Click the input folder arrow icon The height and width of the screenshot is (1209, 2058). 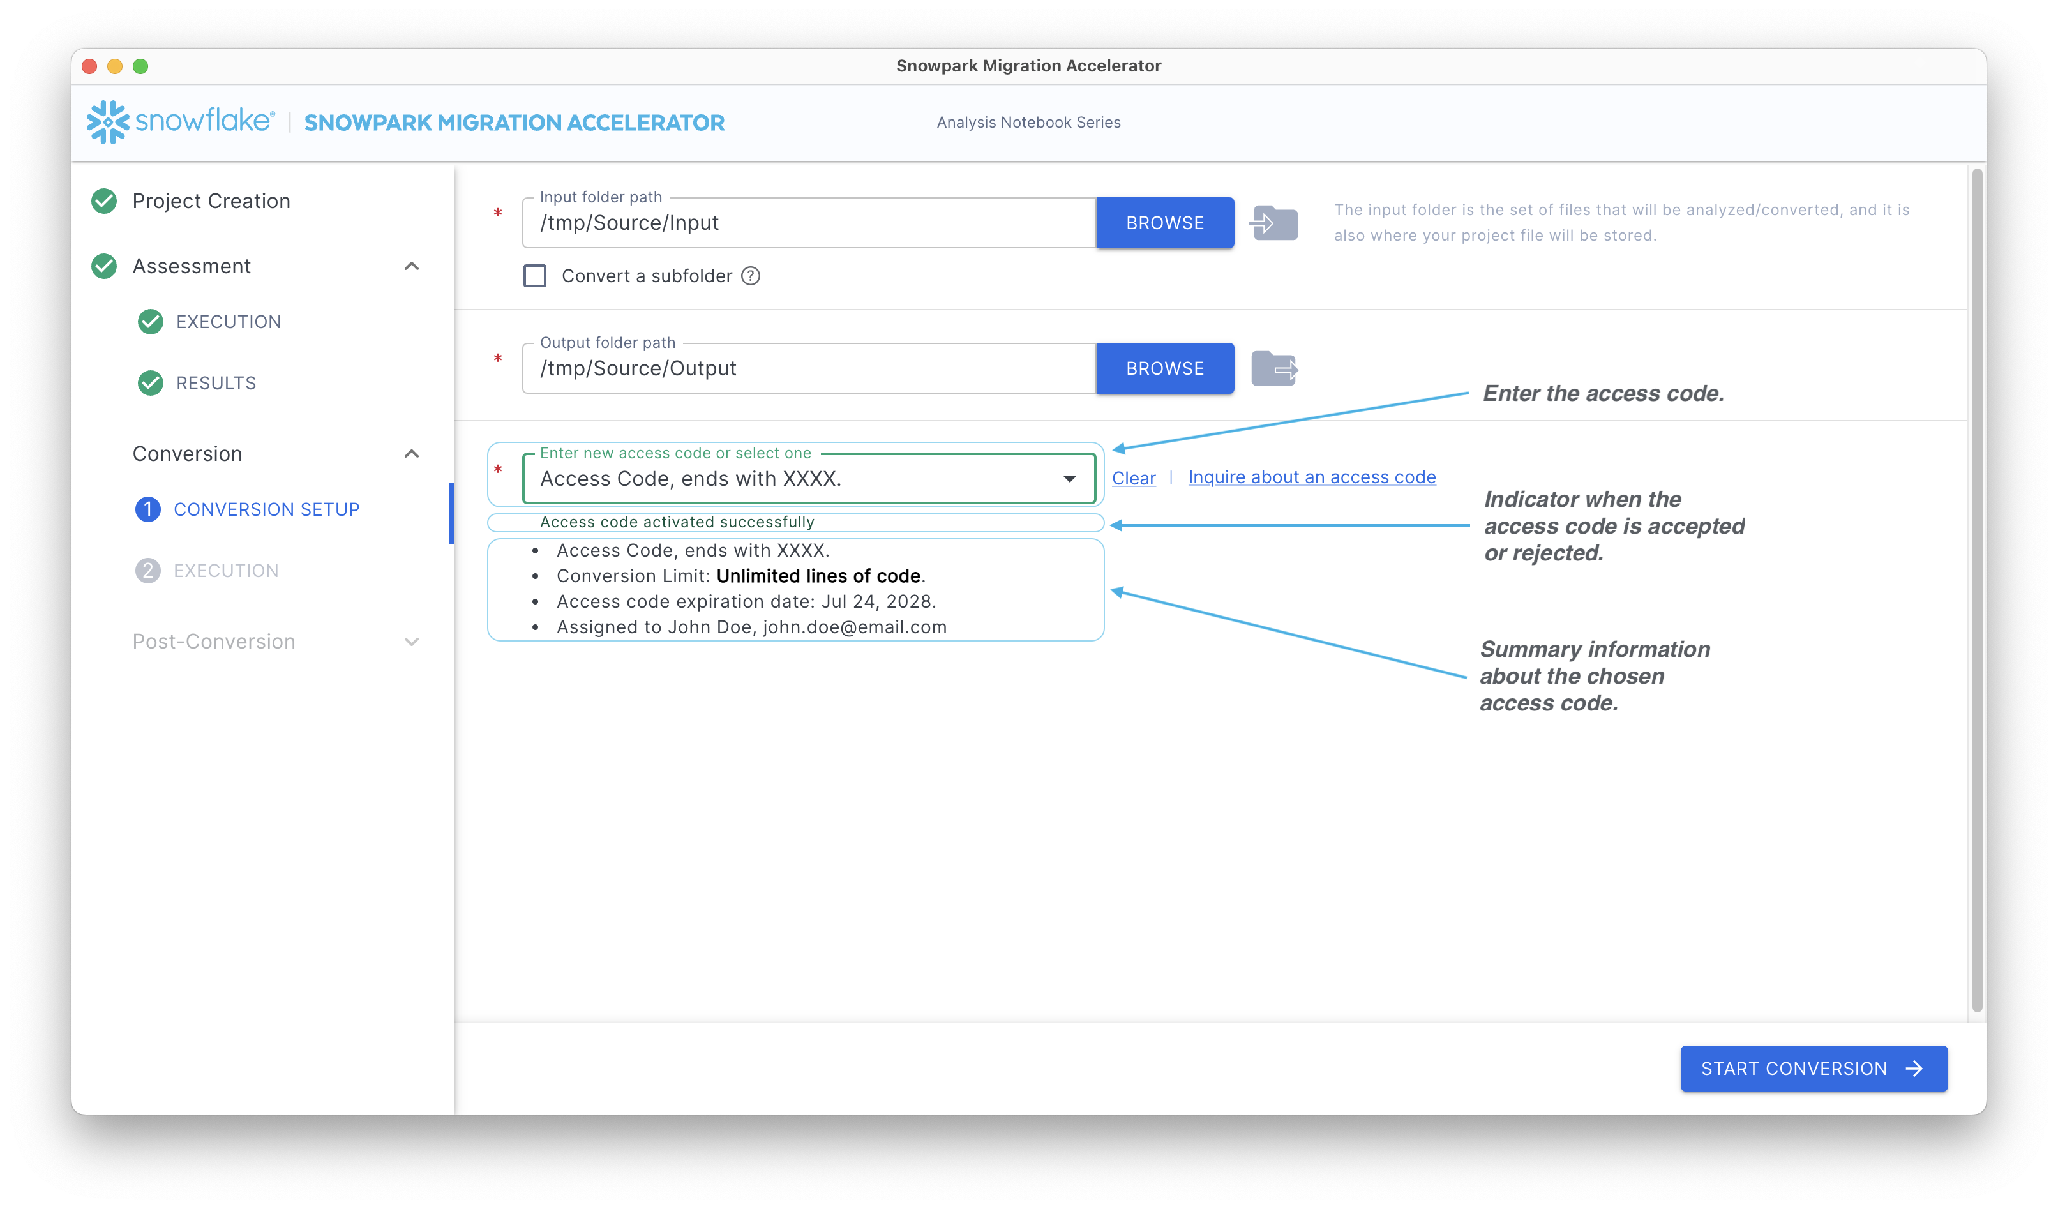click(x=1274, y=223)
